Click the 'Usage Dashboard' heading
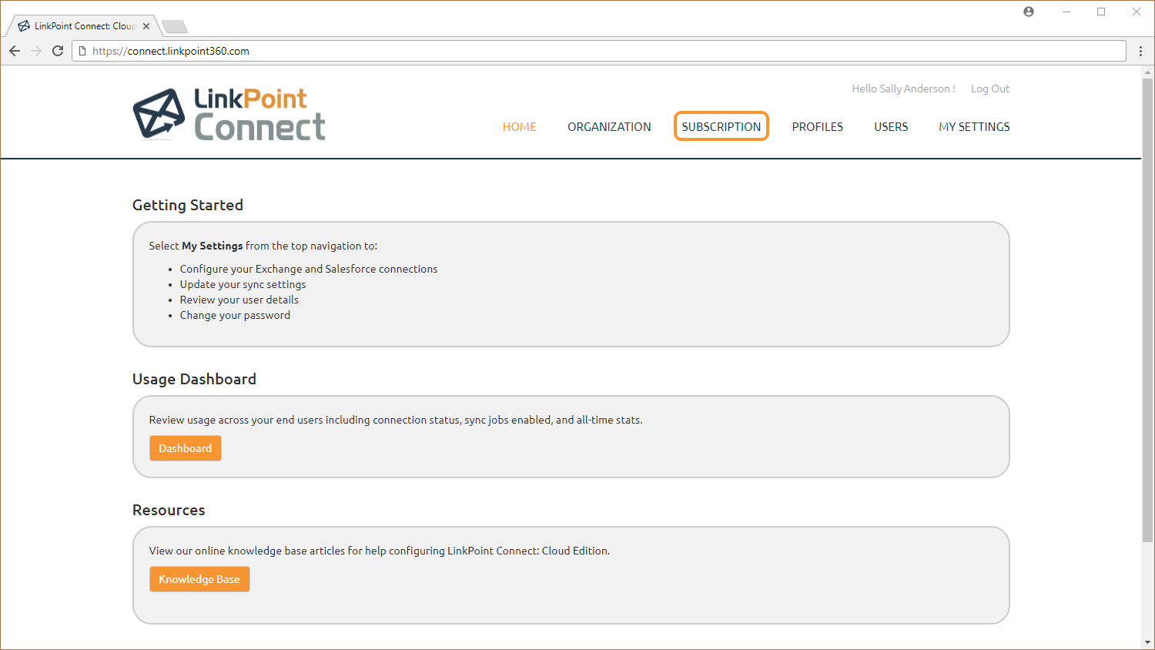Viewport: 1155px width, 650px height. point(194,379)
